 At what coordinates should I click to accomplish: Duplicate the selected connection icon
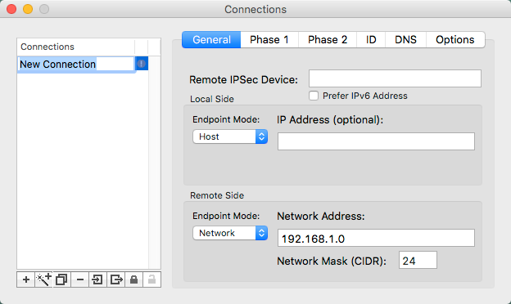(x=61, y=279)
